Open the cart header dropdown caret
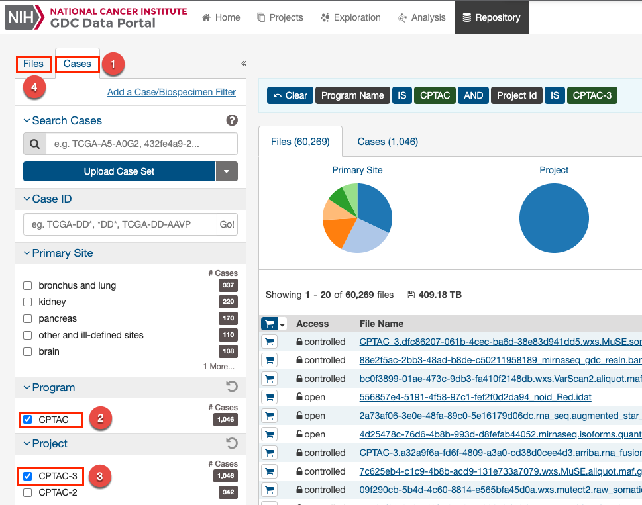Screen dimensions: 642x505 click(x=282, y=324)
